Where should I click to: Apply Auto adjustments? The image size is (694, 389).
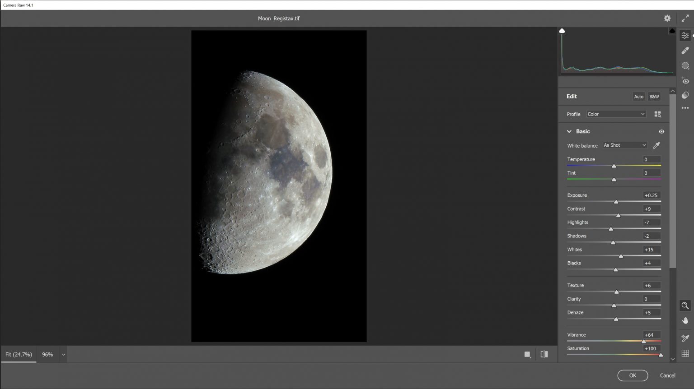pyautogui.click(x=638, y=96)
